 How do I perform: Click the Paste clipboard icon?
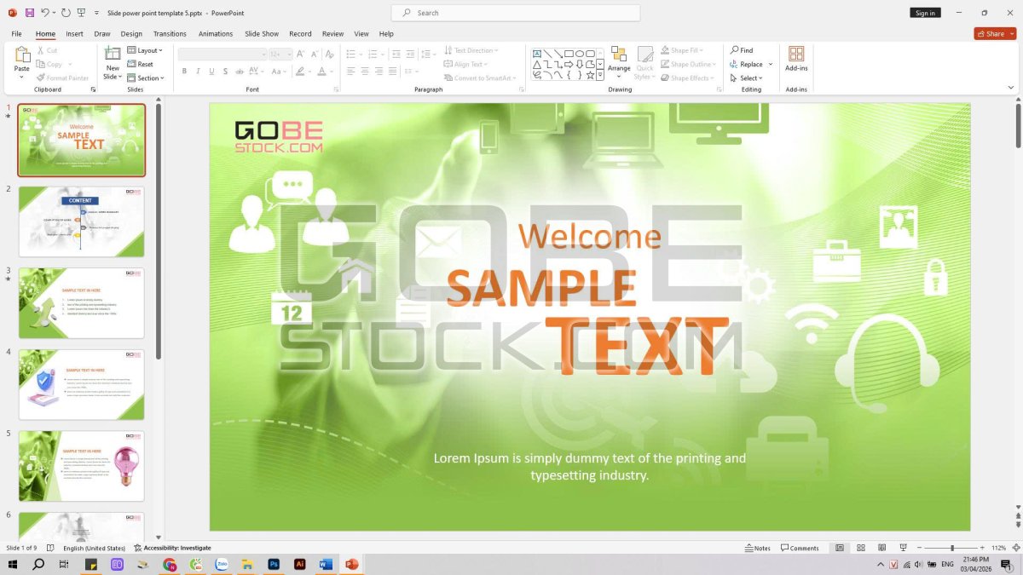tap(22, 55)
